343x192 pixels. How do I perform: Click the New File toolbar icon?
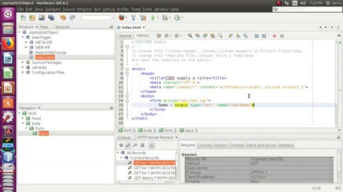(x=23, y=18)
